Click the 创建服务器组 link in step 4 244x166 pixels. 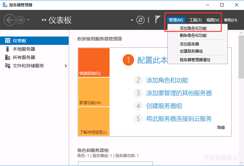click(x=164, y=106)
